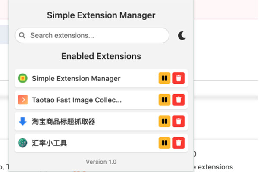Click the Search extensions input field
The width and height of the screenshot is (276, 172).
pyautogui.click(x=92, y=35)
